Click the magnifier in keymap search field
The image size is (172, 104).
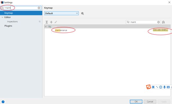click(x=128, y=22)
